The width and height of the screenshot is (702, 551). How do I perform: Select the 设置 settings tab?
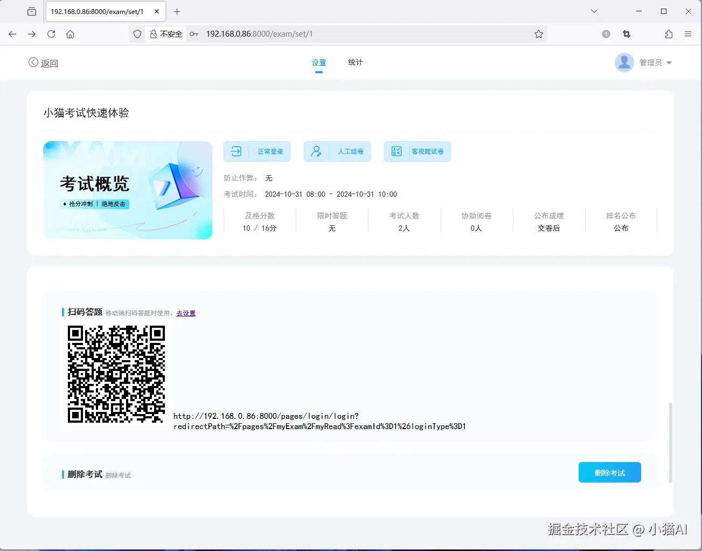click(319, 62)
